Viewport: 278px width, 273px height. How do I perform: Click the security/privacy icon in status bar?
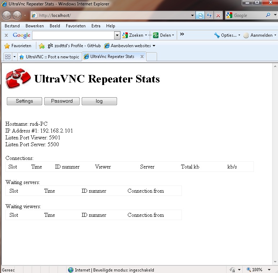(232, 270)
